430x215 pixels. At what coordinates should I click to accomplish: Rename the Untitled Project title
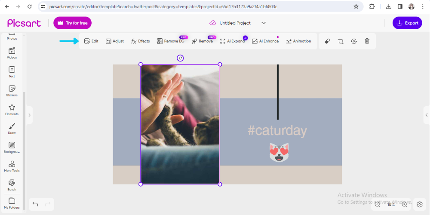pos(235,23)
